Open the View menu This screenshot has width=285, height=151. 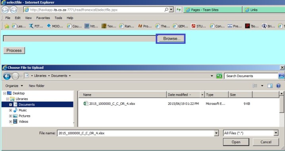pyautogui.click(x=28, y=18)
